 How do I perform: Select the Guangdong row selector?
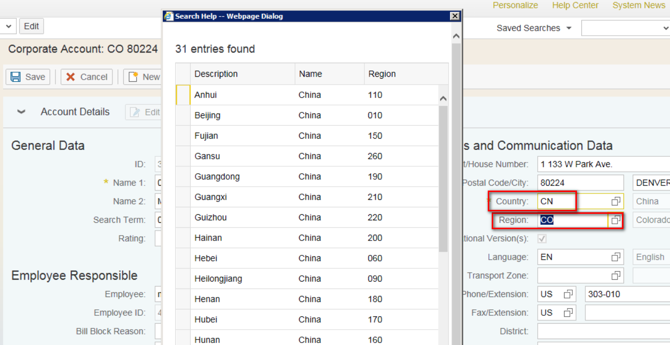point(183,177)
